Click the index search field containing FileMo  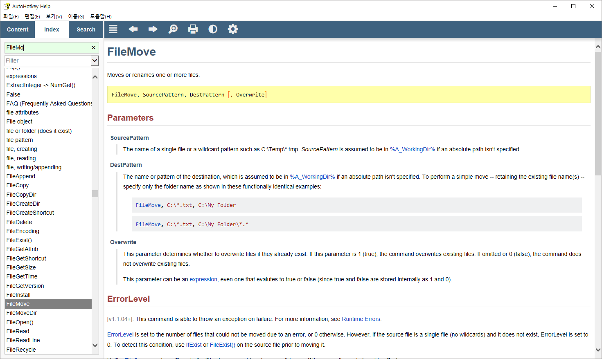point(47,47)
